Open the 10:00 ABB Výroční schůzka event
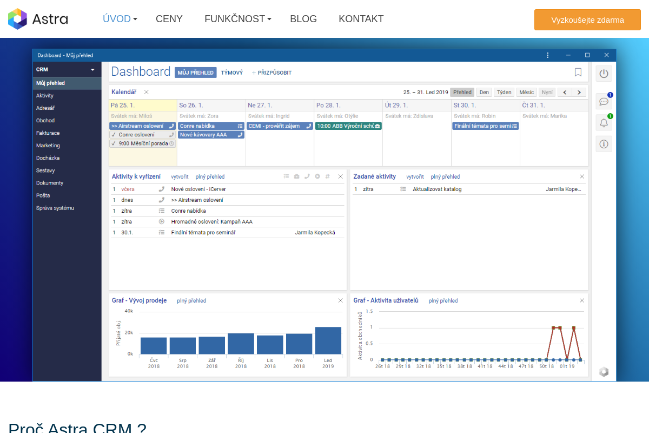The height and width of the screenshot is (433, 649). [348, 125]
